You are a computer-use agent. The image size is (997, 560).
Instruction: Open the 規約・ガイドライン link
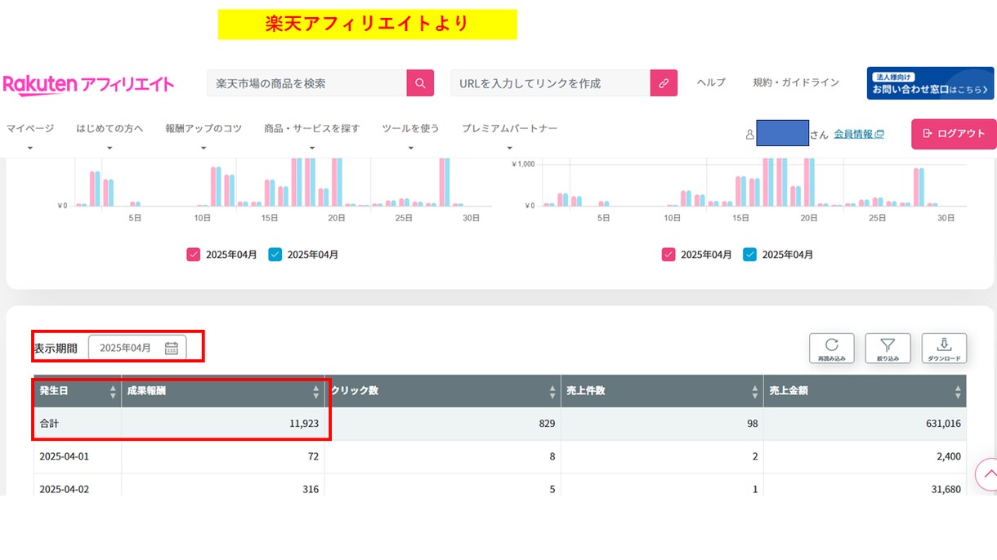(796, 82)
